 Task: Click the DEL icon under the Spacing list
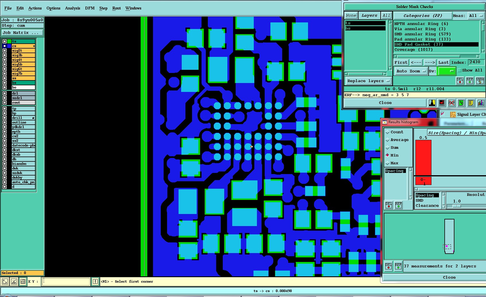pos(389,205)
